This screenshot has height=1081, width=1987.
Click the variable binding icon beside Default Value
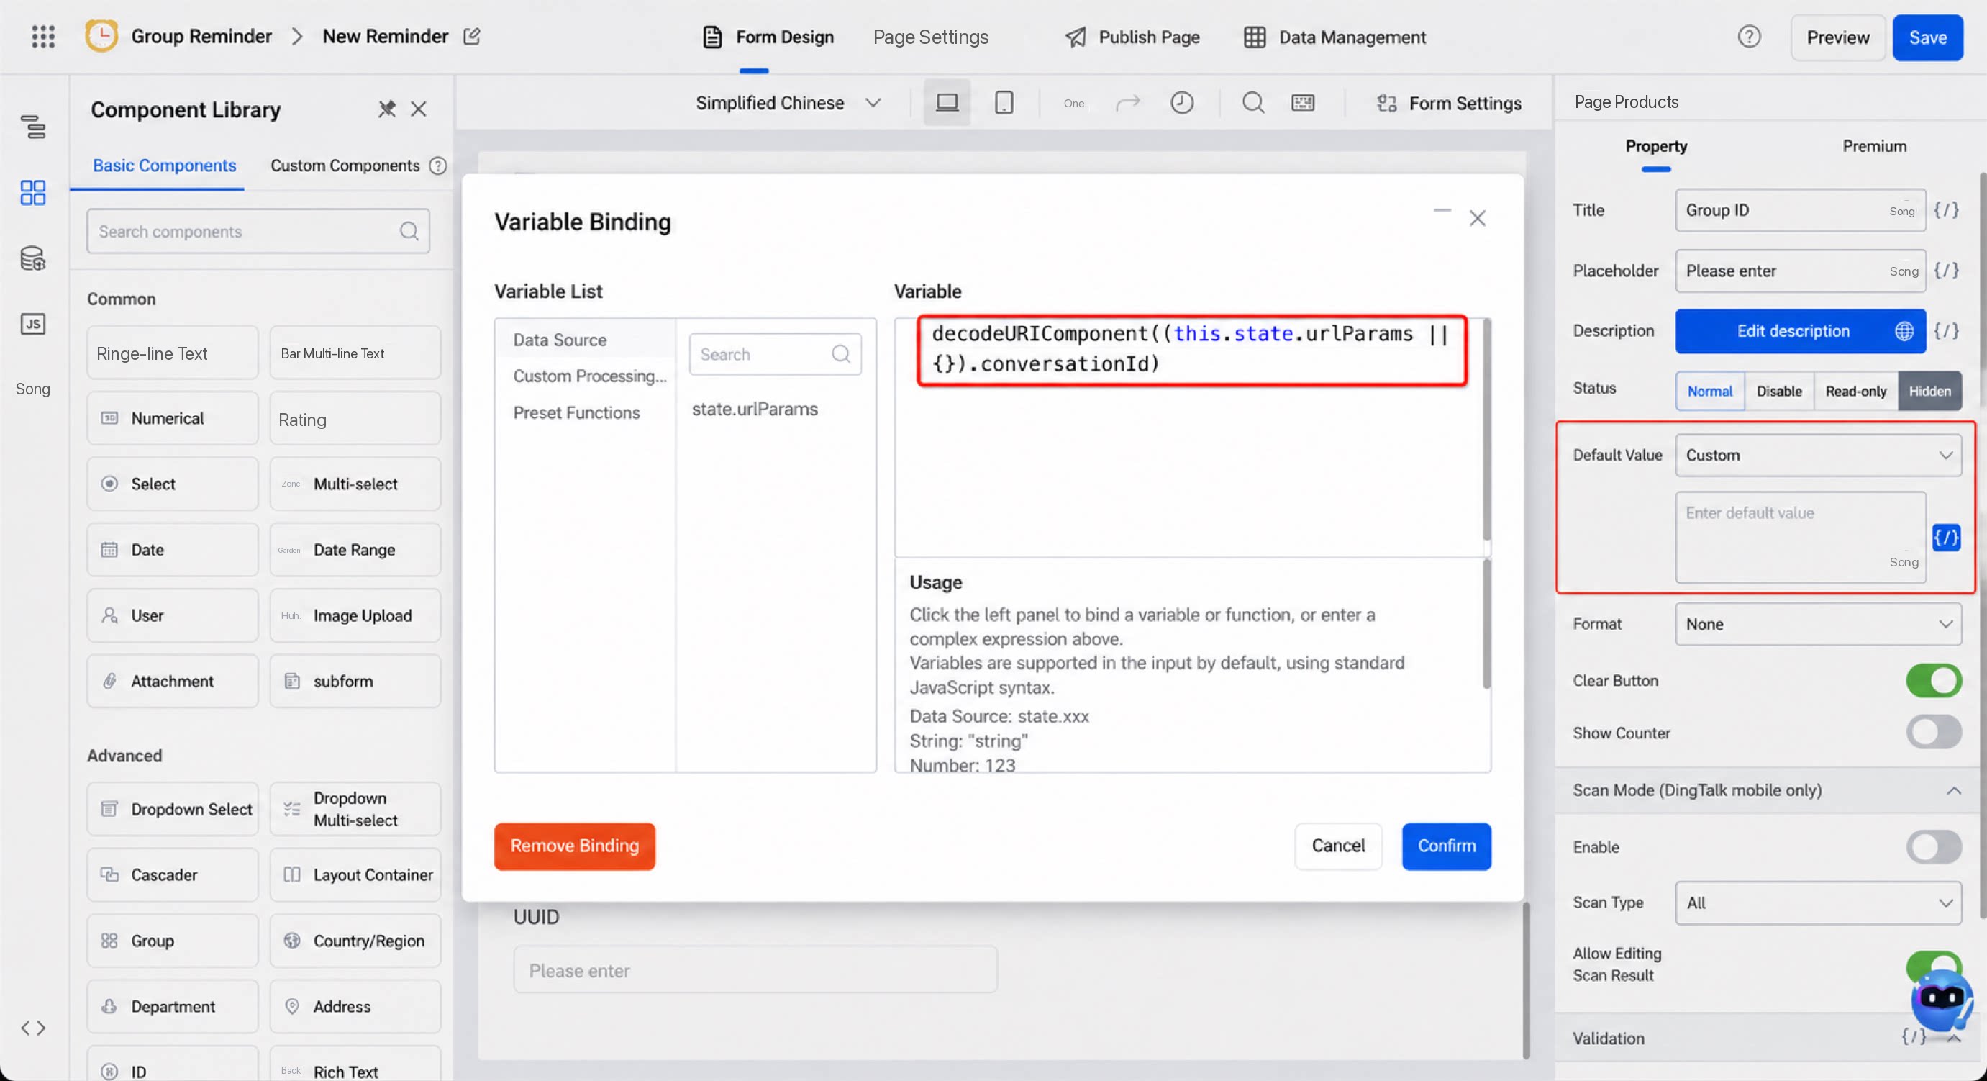pyautogui.click(x=1946, y=537)
